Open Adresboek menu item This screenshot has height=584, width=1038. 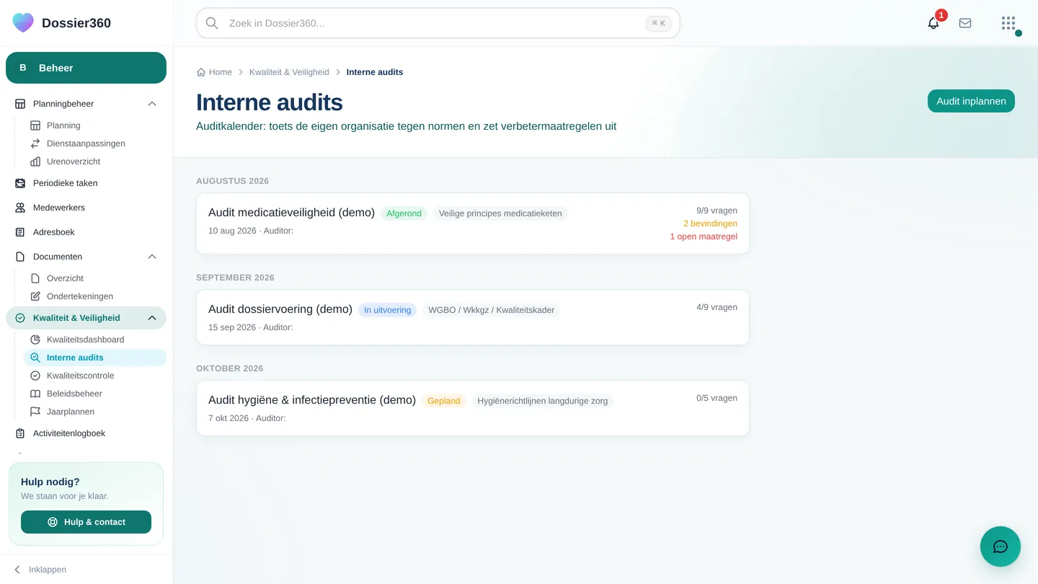86,232
